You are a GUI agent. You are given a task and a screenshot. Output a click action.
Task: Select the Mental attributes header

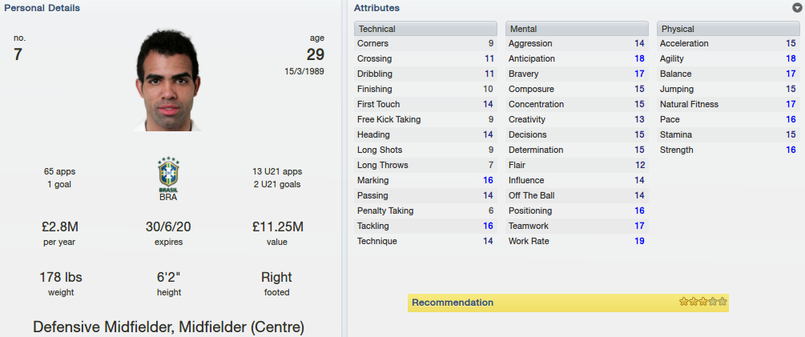click(577, 29)
